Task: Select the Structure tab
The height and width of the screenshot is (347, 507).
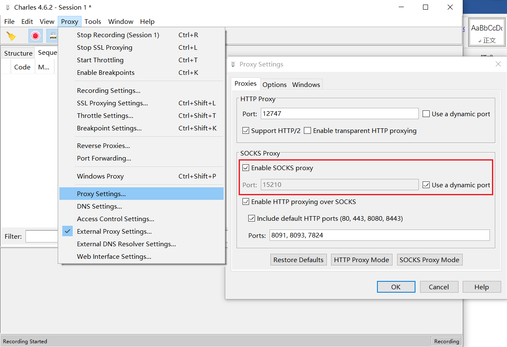Action: pos(18,53)
